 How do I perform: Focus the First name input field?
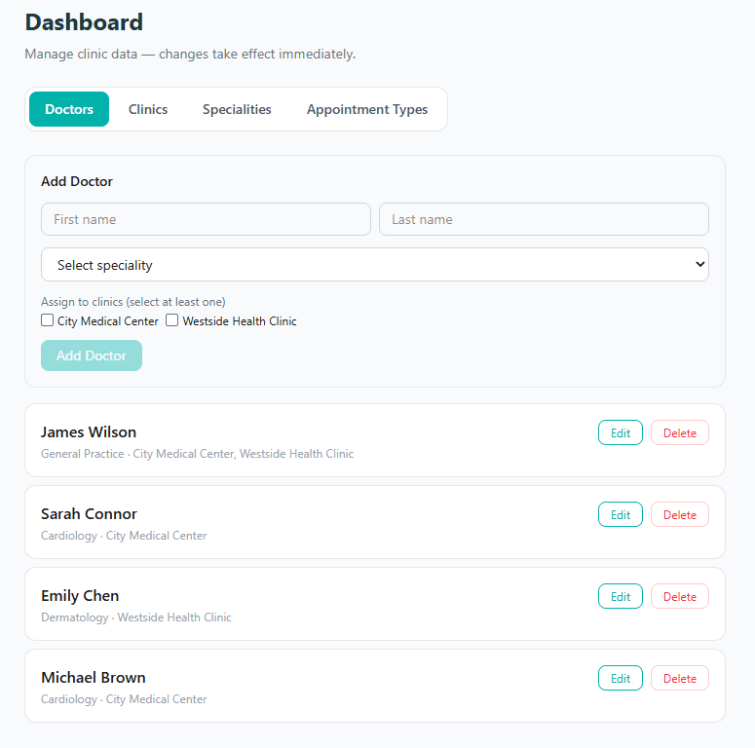coord(207,219)
